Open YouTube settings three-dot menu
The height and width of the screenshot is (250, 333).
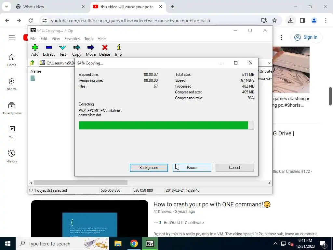(281, 37)
